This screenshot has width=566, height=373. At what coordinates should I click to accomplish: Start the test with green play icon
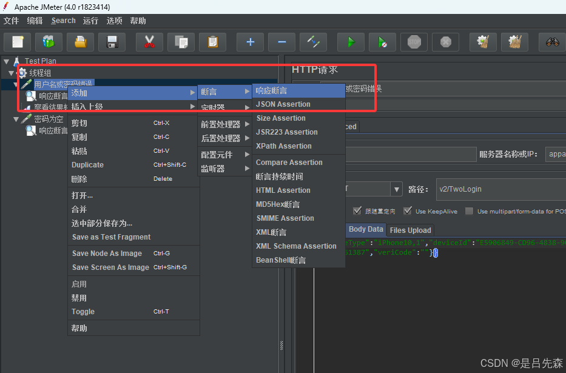(x=351, y=42)
